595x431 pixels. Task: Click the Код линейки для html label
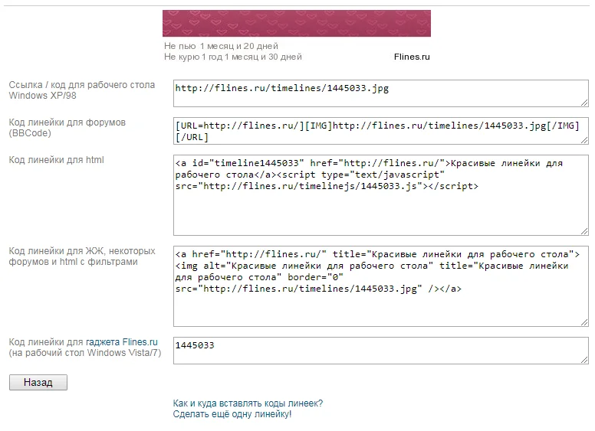click(56, 160)
